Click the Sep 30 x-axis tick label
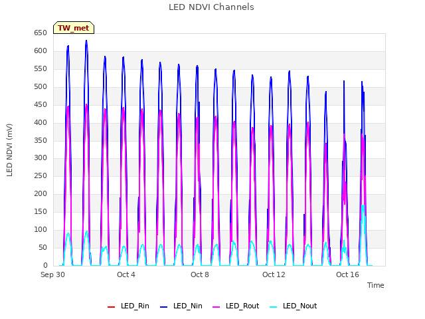 coord(52,274)
